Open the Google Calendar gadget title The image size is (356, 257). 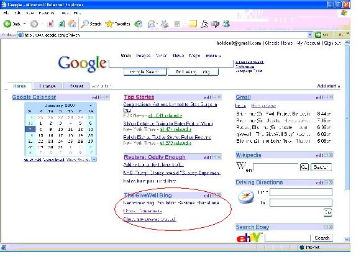(x=34, y=97)
